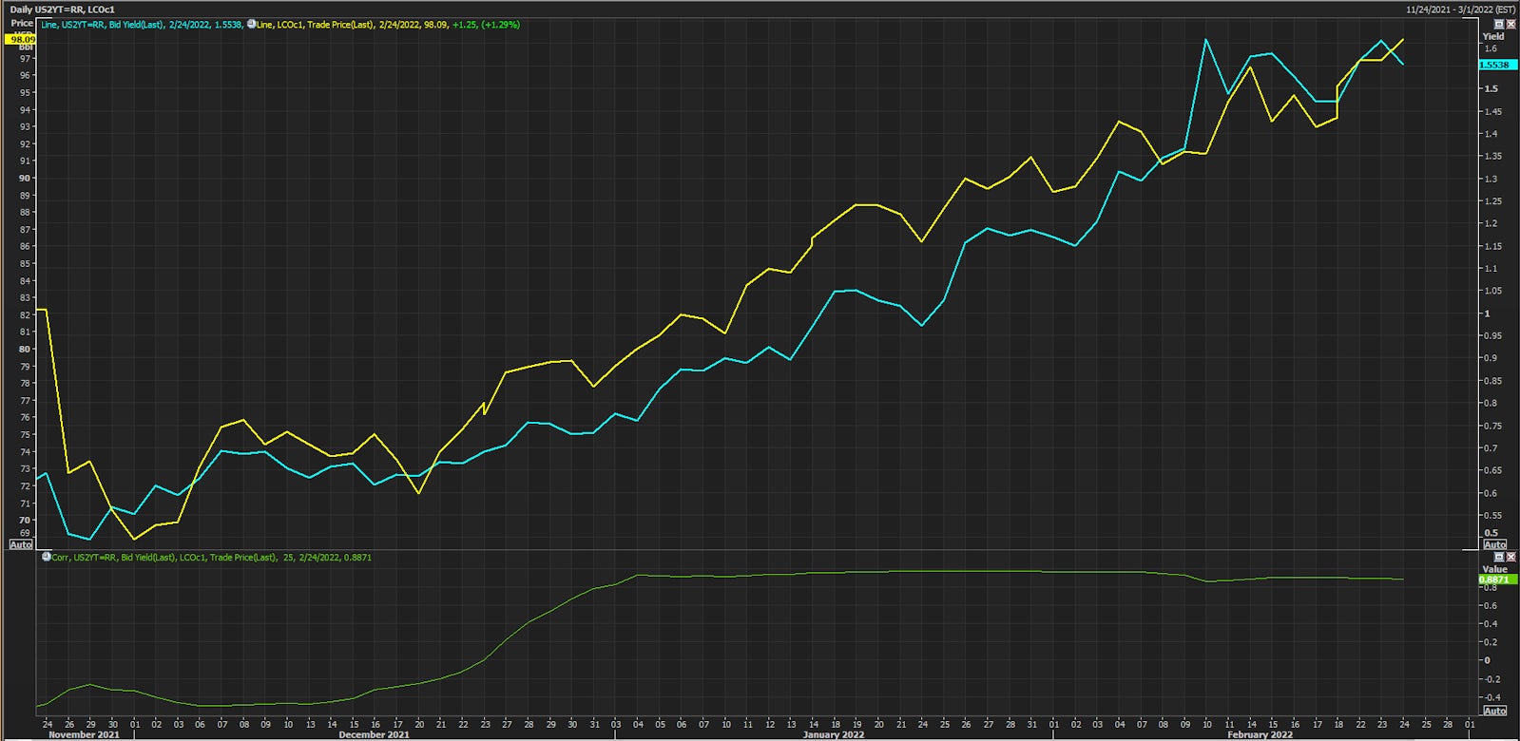Click the clock icon before LCOc1 legend
The image size is (1520, 741).
[x=252, y=25]
